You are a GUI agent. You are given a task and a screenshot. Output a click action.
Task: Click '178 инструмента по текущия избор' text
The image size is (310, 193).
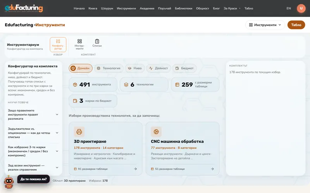[x=255, y=72]
